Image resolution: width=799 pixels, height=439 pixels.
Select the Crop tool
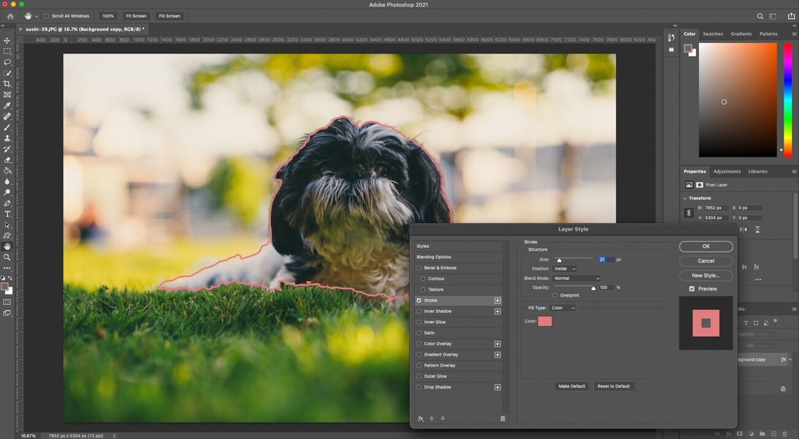pos(7,84)
